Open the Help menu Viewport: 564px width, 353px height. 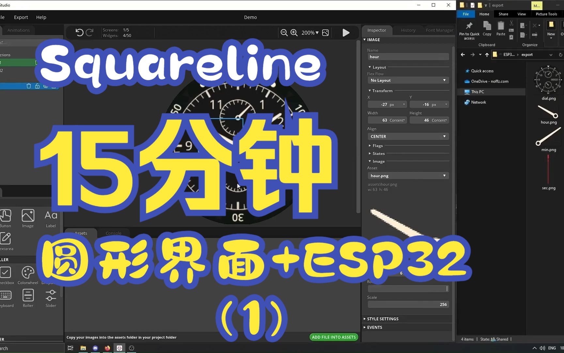click(41, 17)
